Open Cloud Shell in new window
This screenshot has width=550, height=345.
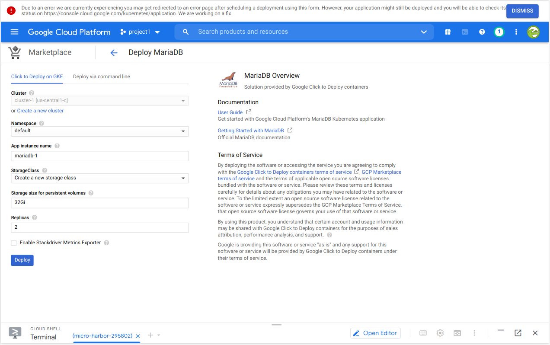pos(518,333)
